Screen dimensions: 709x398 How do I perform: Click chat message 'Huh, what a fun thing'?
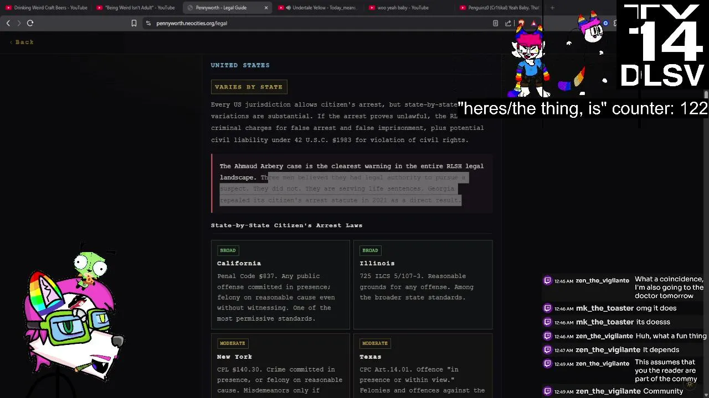671,336
